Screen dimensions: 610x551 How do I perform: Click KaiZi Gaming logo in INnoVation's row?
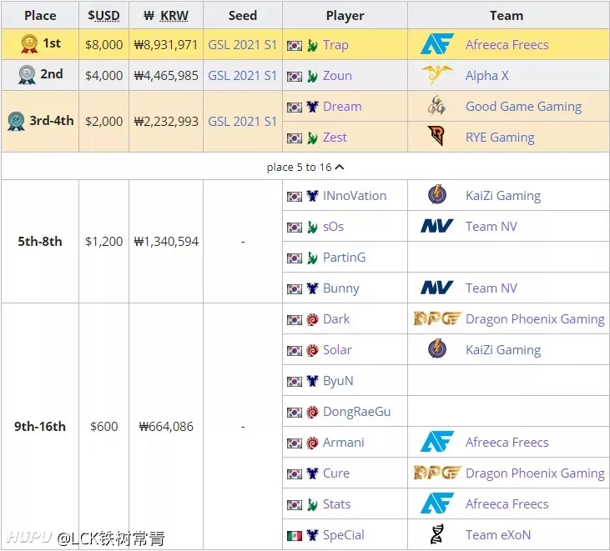click(x=437, y=195)
